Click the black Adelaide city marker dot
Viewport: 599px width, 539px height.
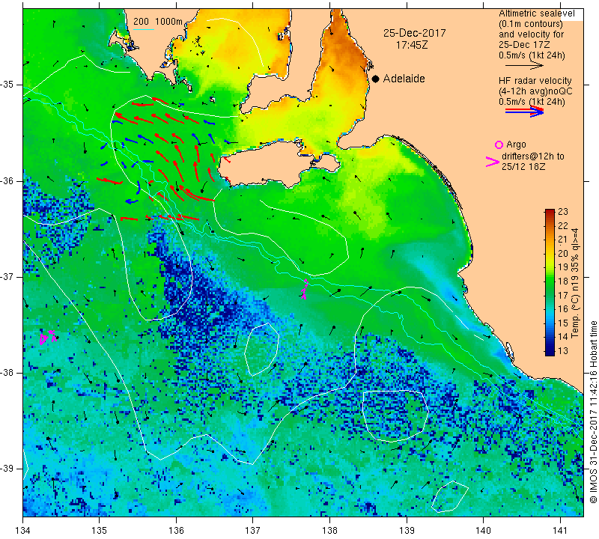pos(376,79)
